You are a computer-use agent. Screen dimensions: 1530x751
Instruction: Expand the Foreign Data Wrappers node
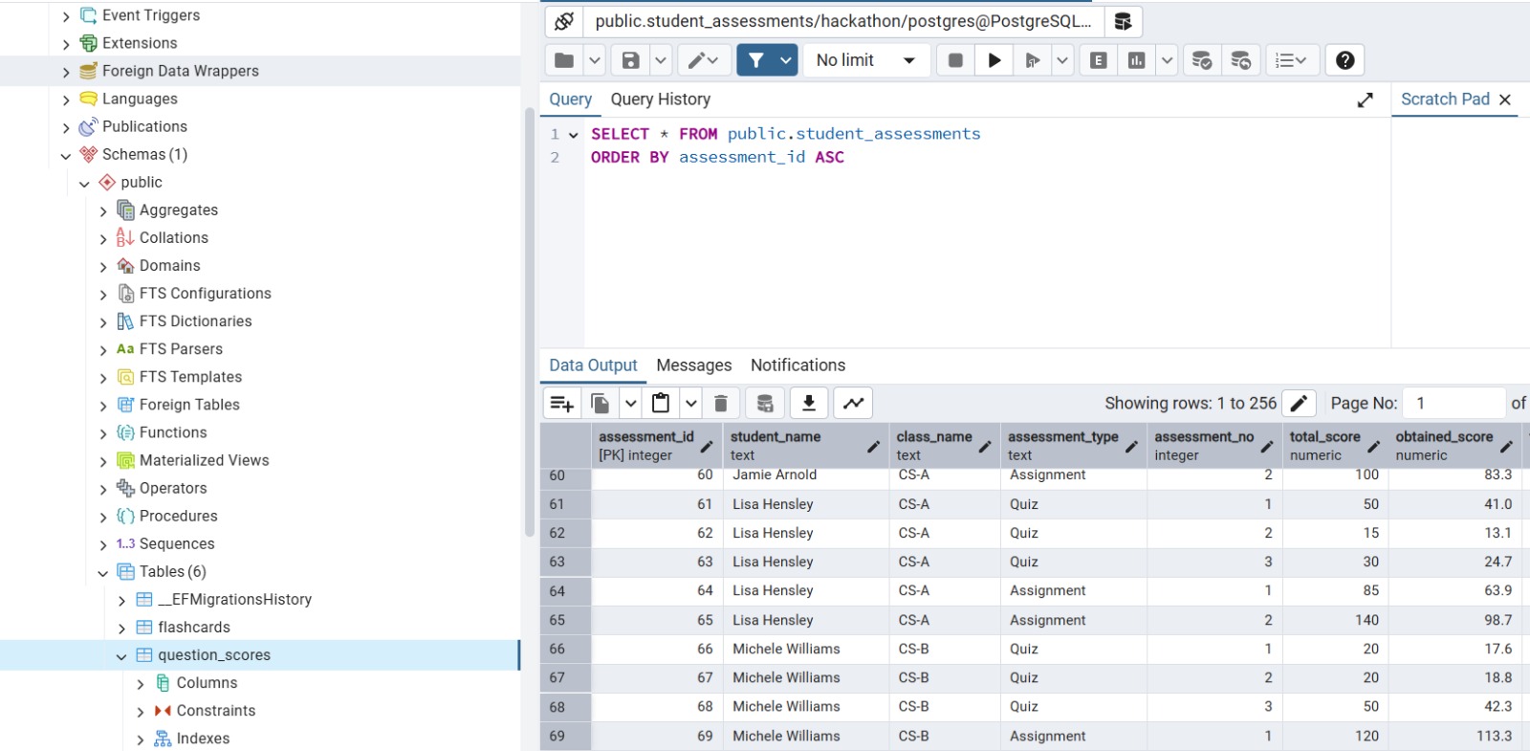(x=66, y=72)
